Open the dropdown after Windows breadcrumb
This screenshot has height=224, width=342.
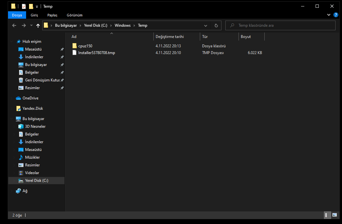click(134, 25)
